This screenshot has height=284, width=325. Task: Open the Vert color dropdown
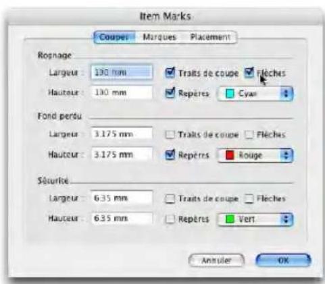click(x=255, y=219)
